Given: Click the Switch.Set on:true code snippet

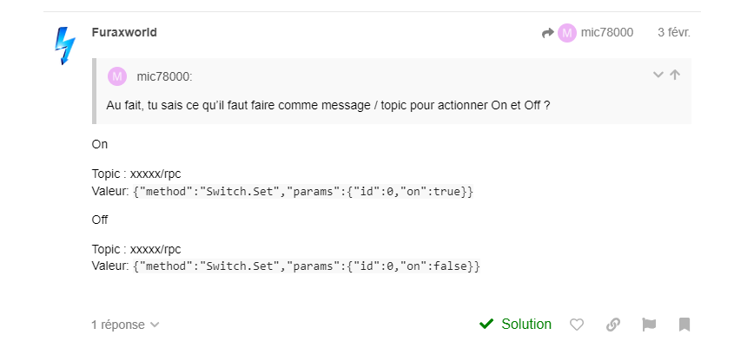Looking at the screenshot, I should (303, 192).
